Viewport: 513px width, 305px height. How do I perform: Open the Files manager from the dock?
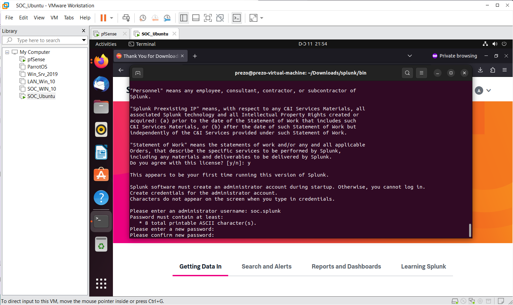click(x=101, y=107)
